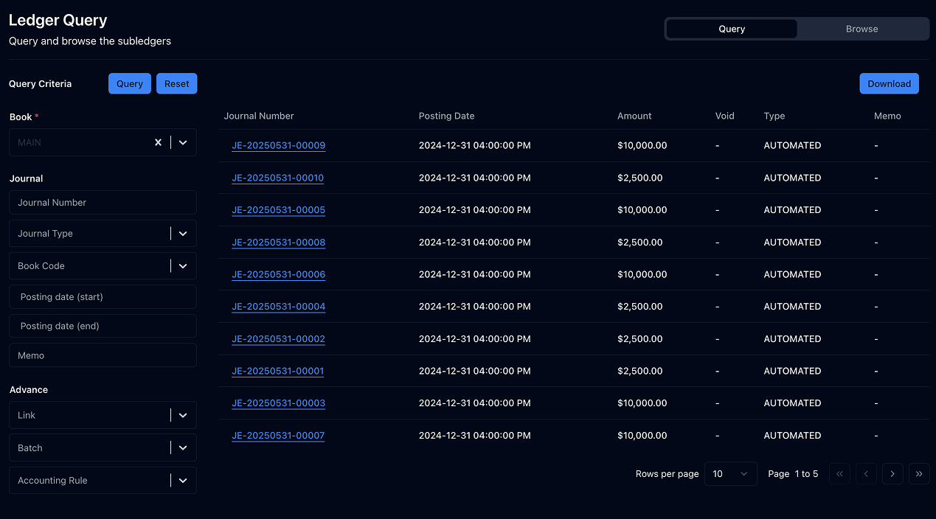This screenshot has width=936, height=519.
Task: Open journal JE-20250531-00003
Action: 279,403
